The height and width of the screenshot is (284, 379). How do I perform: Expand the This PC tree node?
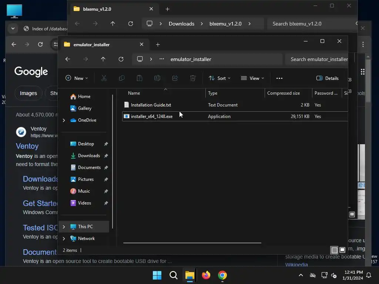tap(64, 227)
